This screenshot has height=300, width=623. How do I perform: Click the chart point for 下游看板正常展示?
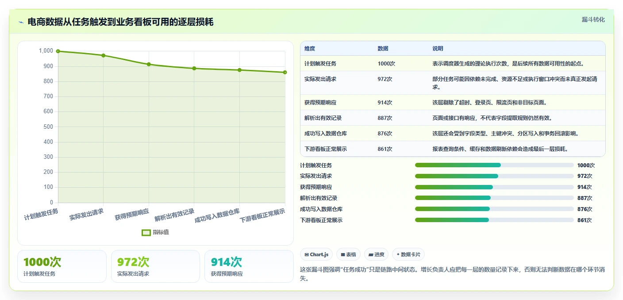coord(285,72)
